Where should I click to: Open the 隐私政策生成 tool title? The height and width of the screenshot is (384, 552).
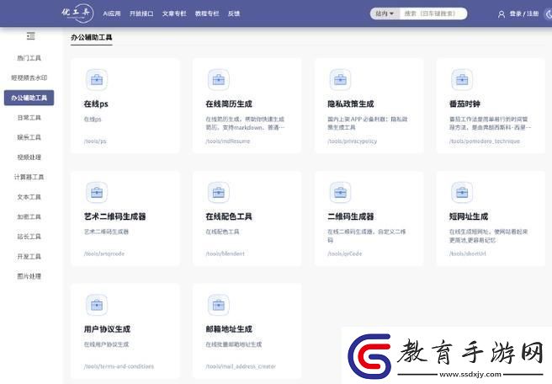coord(351,104)
